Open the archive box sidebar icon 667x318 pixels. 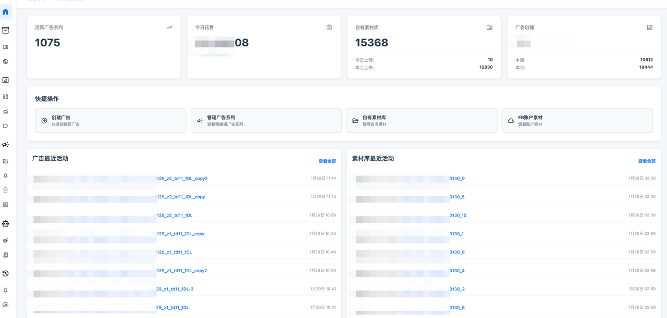pyautogui.click(x=6, y=30)
